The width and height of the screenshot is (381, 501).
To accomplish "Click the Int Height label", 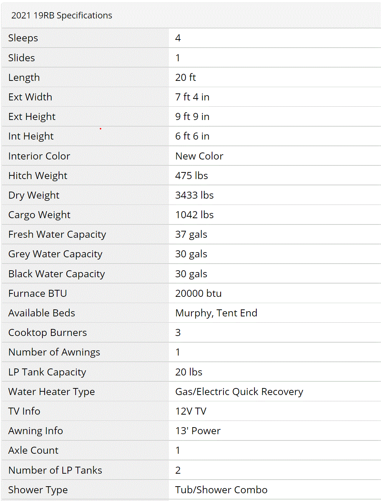I will (31, 136).
